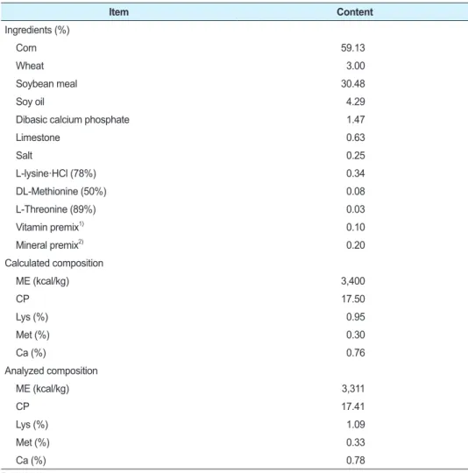The height and width of the screenshot is (473, 468).
Task: Select the L-lysine·HCl (78%) label
Action: click(56, 173)
